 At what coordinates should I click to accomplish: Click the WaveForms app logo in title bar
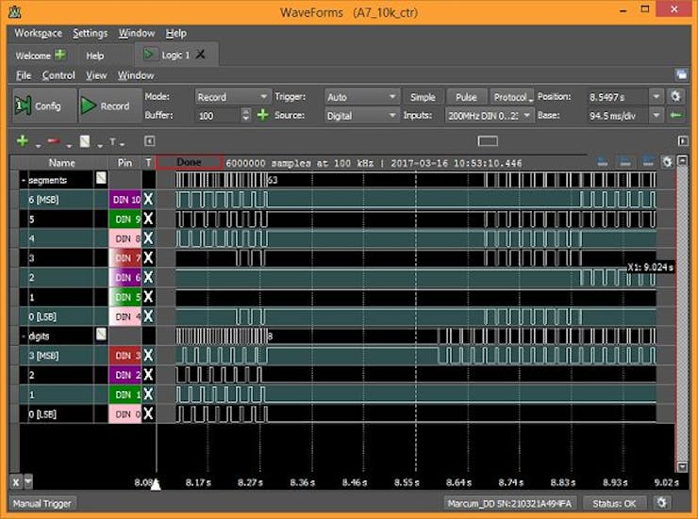tap(15, 11)
